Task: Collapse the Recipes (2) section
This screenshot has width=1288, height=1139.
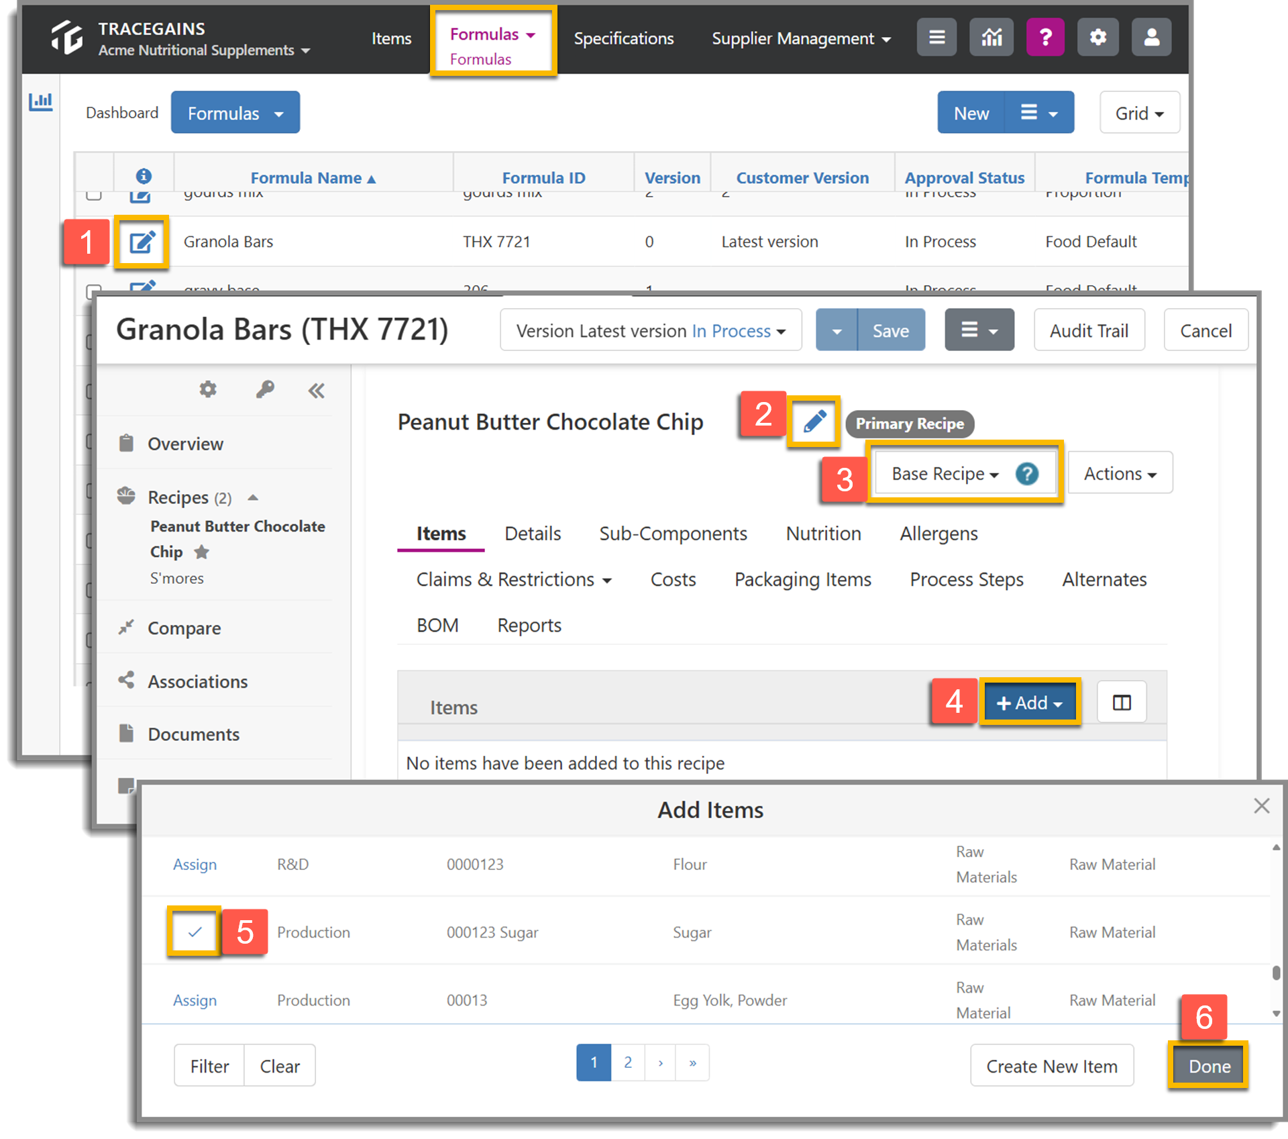Action: click(253, 497)
